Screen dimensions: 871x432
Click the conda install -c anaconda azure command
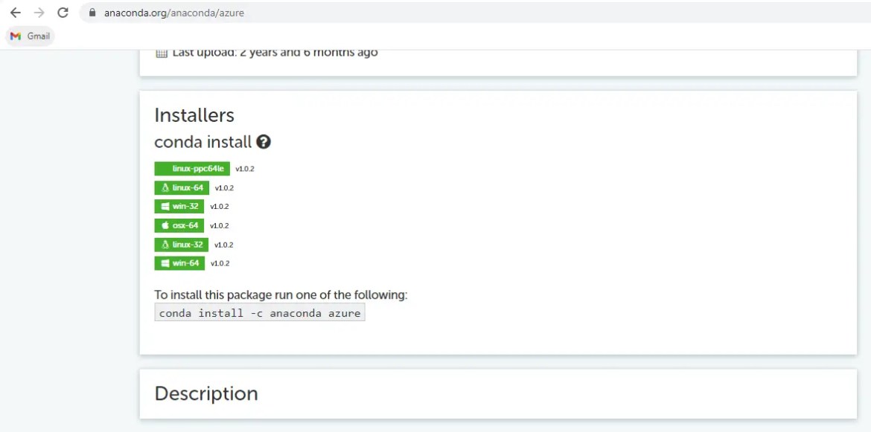[x=260, y=313]
